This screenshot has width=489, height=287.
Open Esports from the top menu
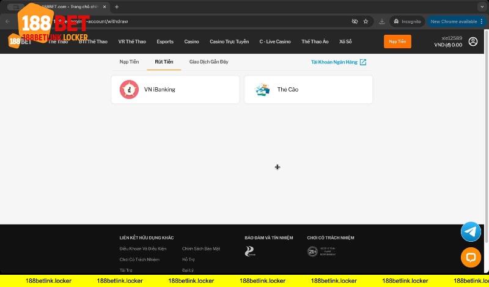click(165, 42)
